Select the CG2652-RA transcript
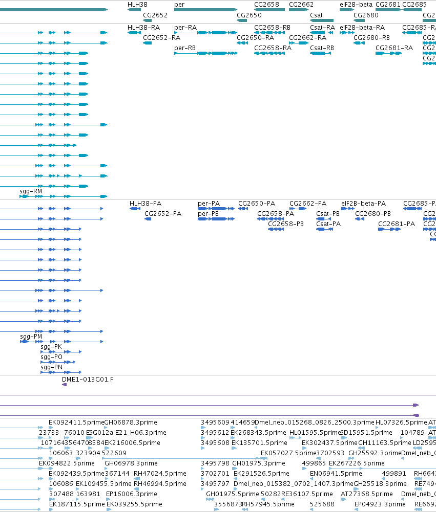The height and width of the screenshot is (512, 436). point(147,43)
